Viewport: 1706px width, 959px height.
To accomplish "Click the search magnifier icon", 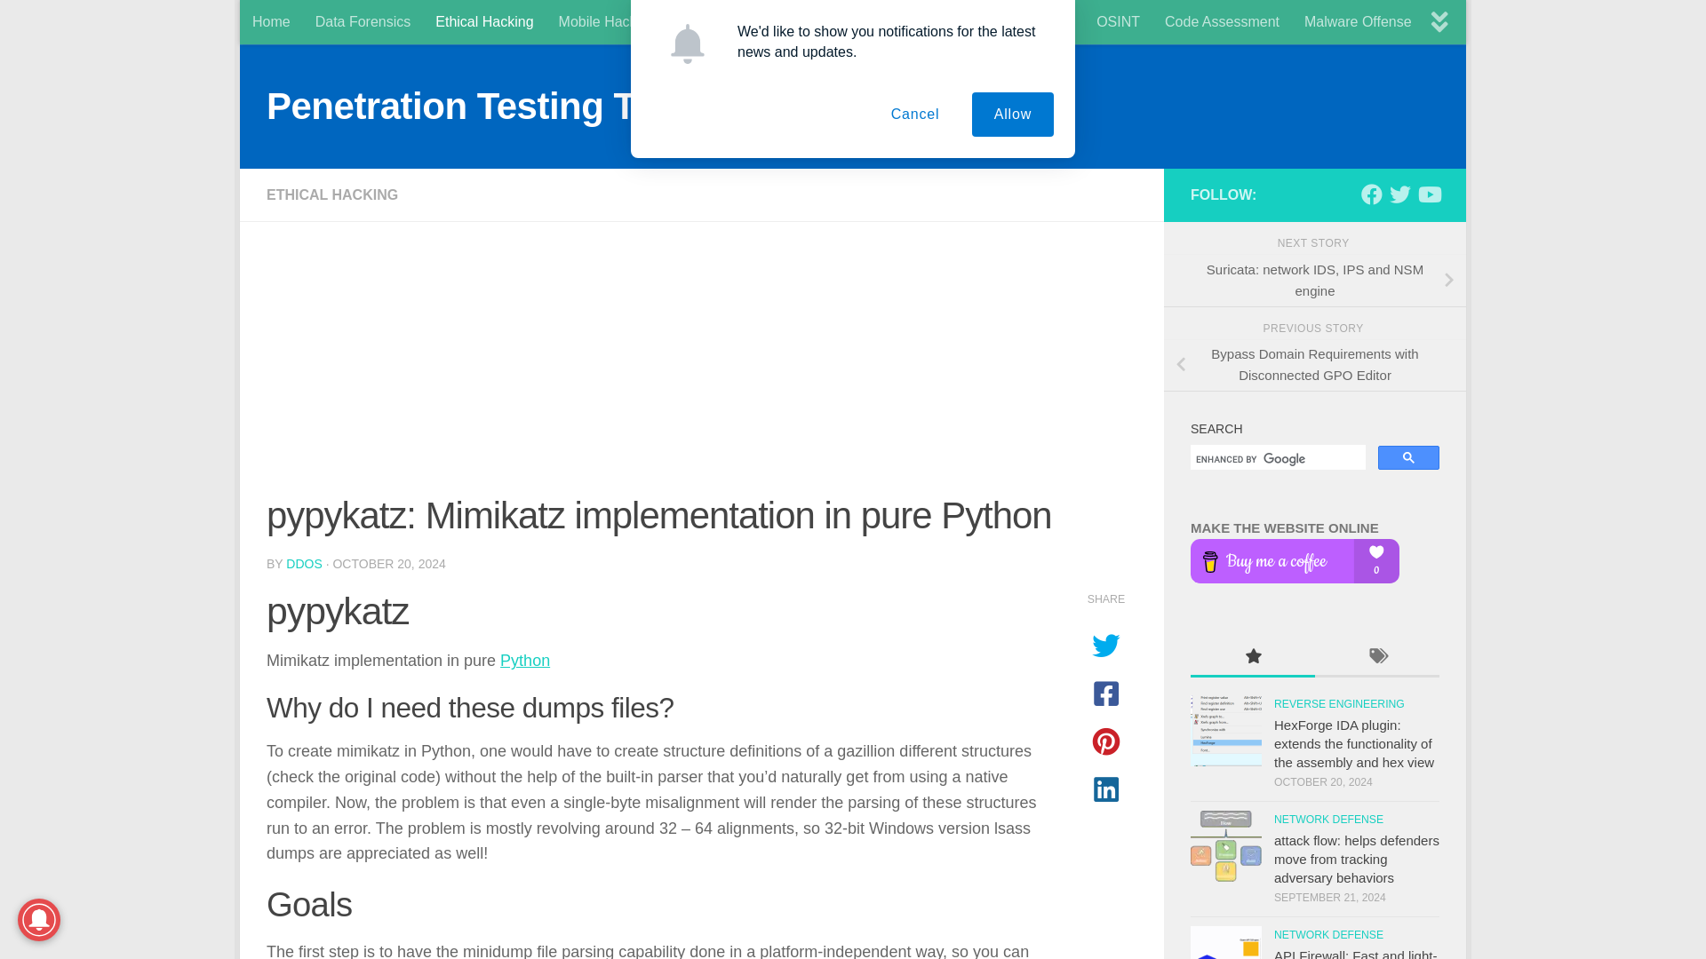I will pyautogui.click(x=1408, y=456).
